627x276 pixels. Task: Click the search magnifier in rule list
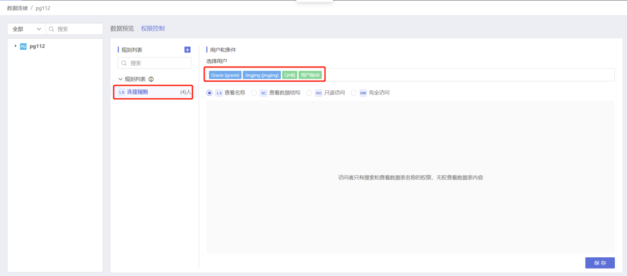tap(125, 63)
